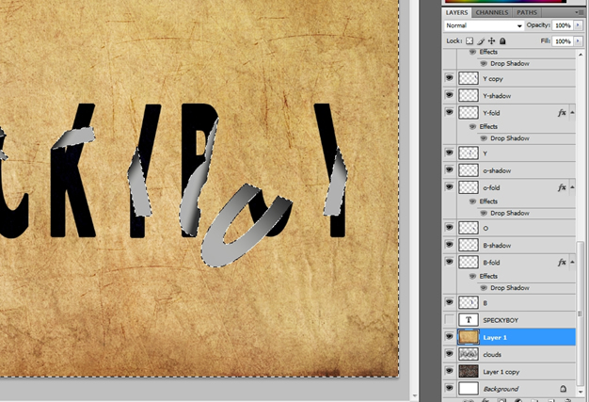Viewport: 589px width, 402px height.
Task: Click the lock all padlock icon
Action: click(x=502, y=40)
